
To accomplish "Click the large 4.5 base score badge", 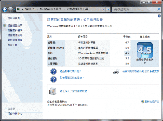I will point(145,50).
